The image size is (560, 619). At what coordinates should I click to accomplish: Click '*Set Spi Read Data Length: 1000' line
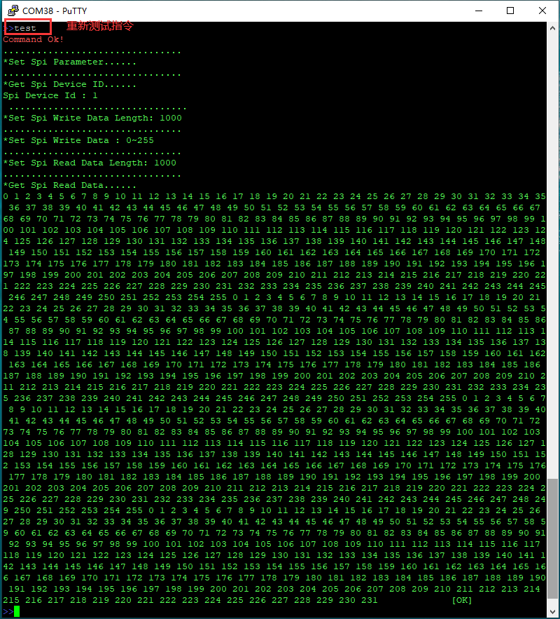pos(90,163)
